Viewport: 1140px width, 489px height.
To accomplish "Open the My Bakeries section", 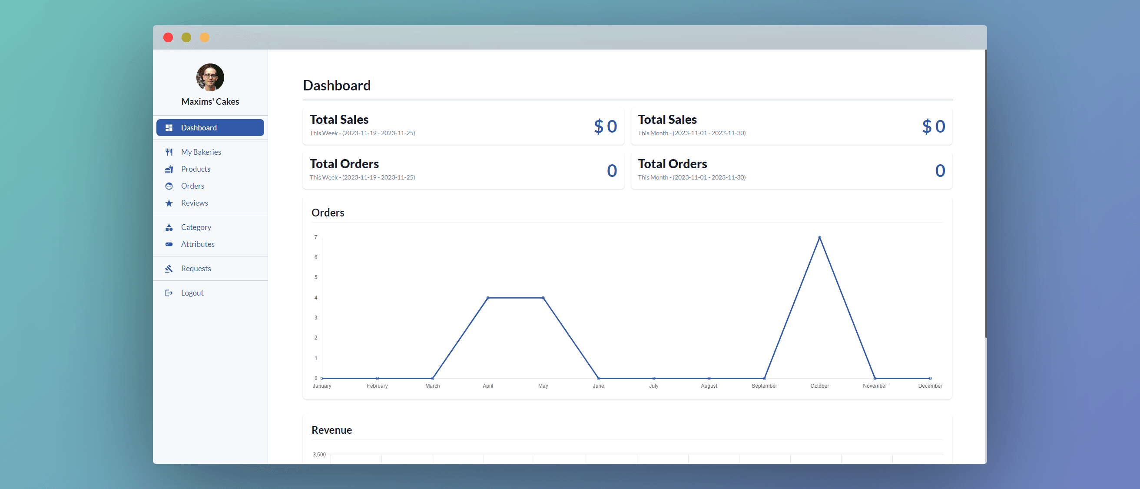I will pyautogui.click(x=201, y=152).
